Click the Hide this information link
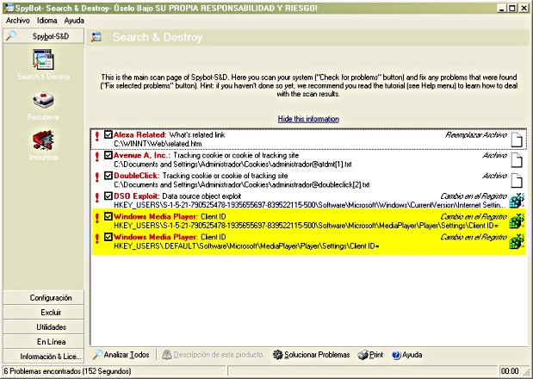533x379 pixels. point(308,119)
